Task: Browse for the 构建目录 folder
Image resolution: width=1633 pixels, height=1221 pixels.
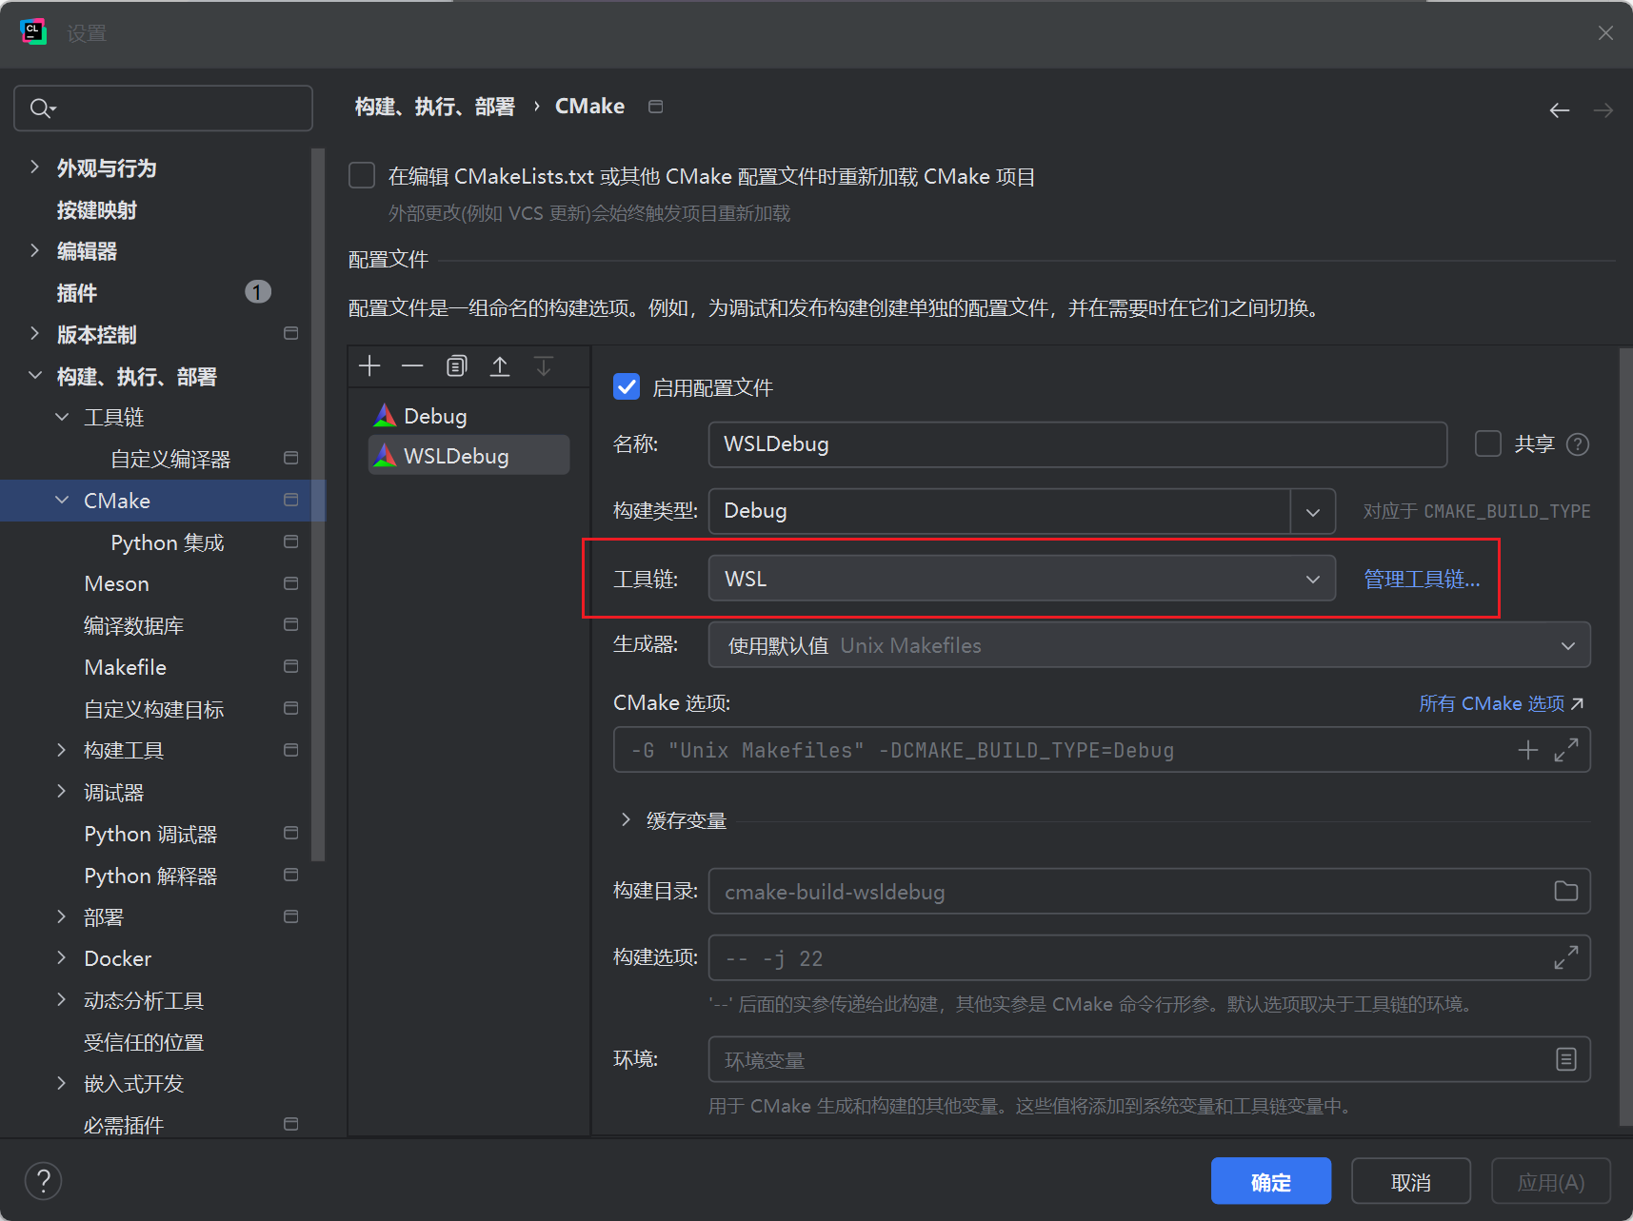Action: point(1566,891)
